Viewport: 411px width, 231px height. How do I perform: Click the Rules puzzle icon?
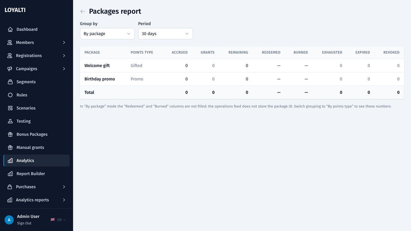click(10, 95)
